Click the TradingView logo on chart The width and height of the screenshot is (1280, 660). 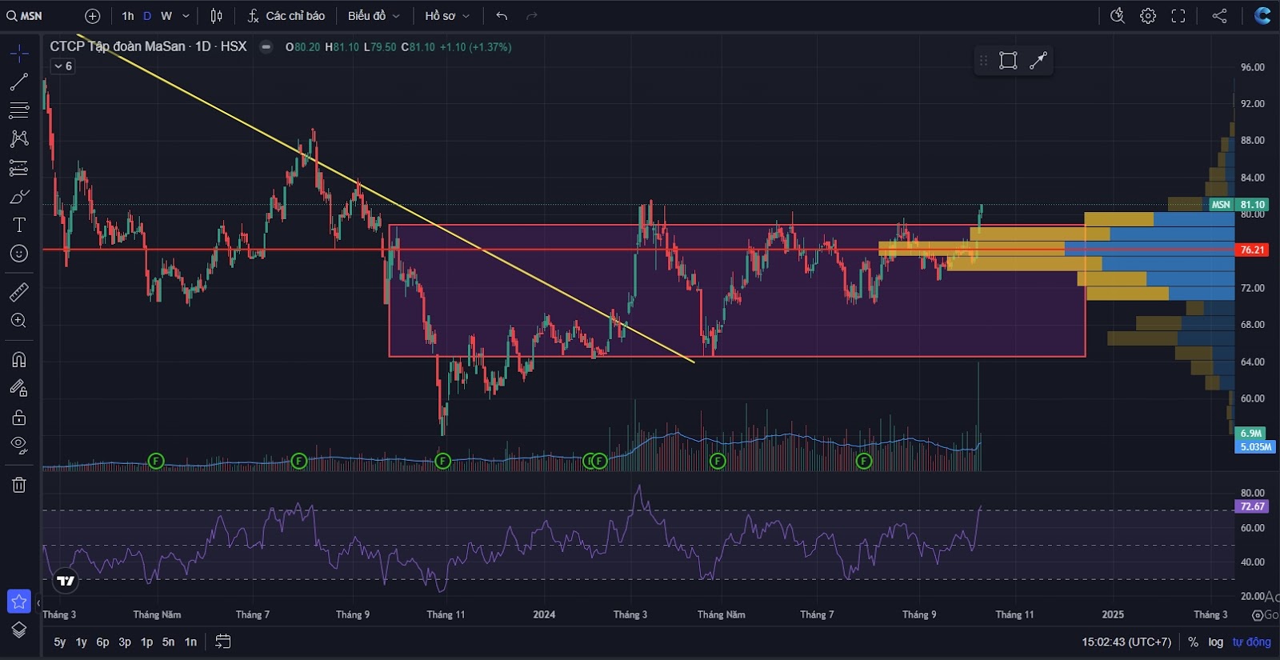pos(66,581)
